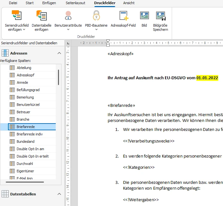Select the Double Opt-In erteilt column

[x=32, y=156]
